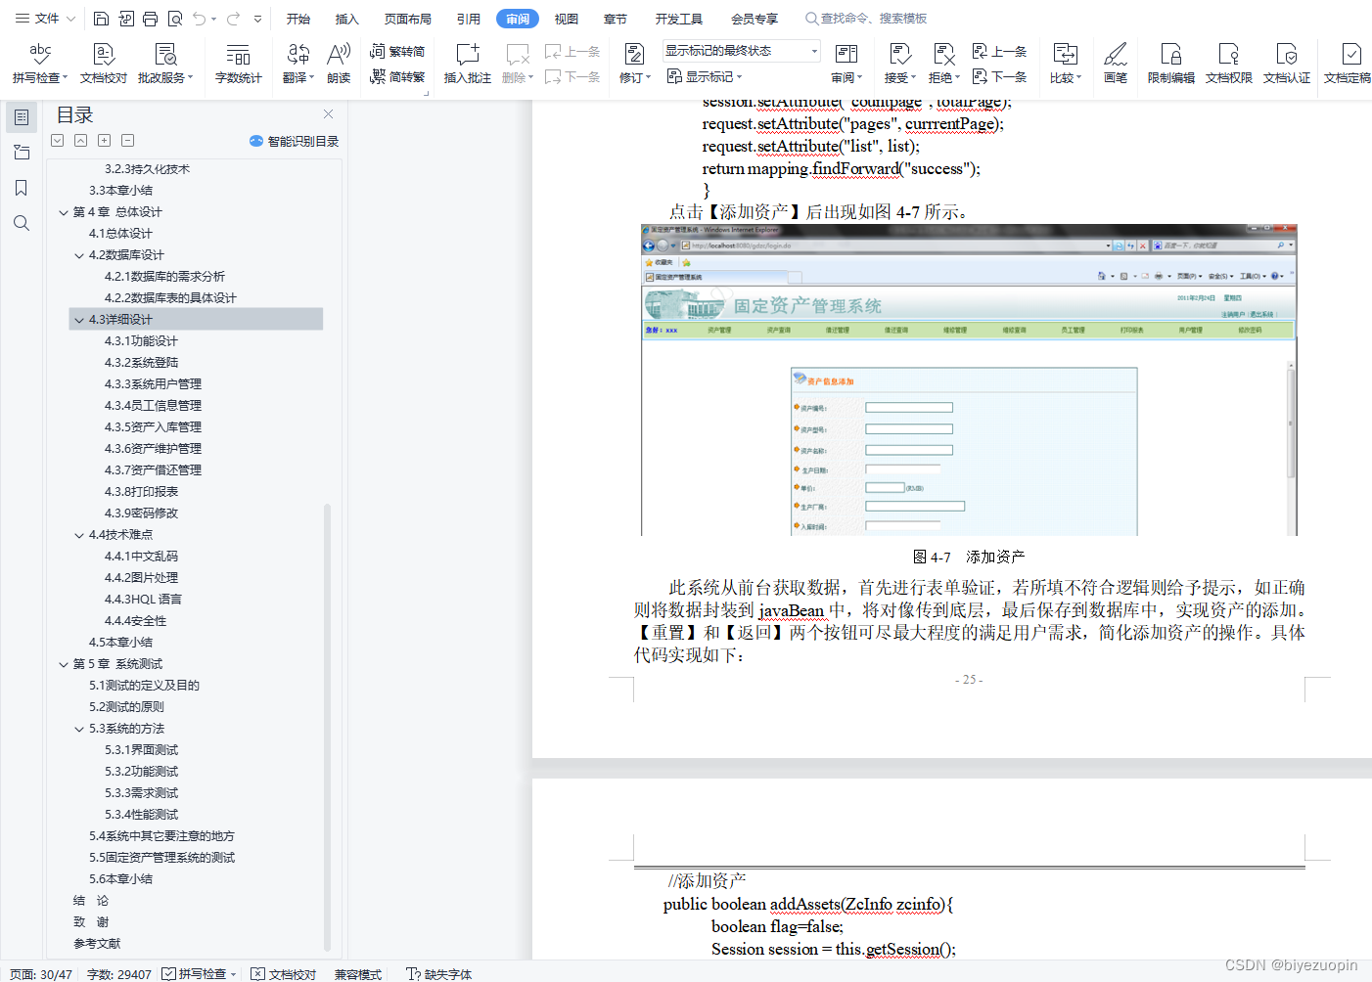1372x982 pixels.
Task: Click the outline panel vertical scrollbar
Action: [327, 727]
